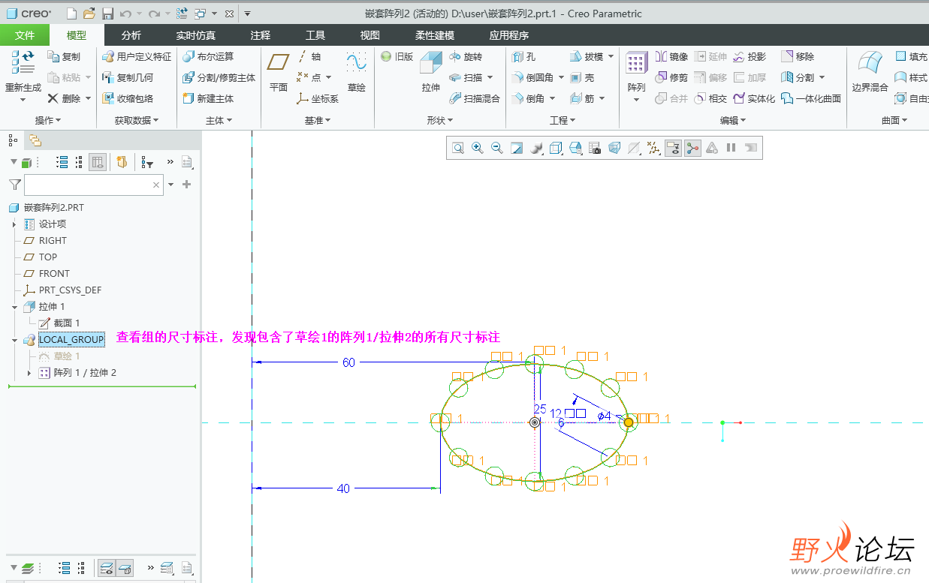Image resolution: width=929 pixels, height=583 pixels.
Task: Select the 实体化 (Solidify) tool
Action: 754,98
